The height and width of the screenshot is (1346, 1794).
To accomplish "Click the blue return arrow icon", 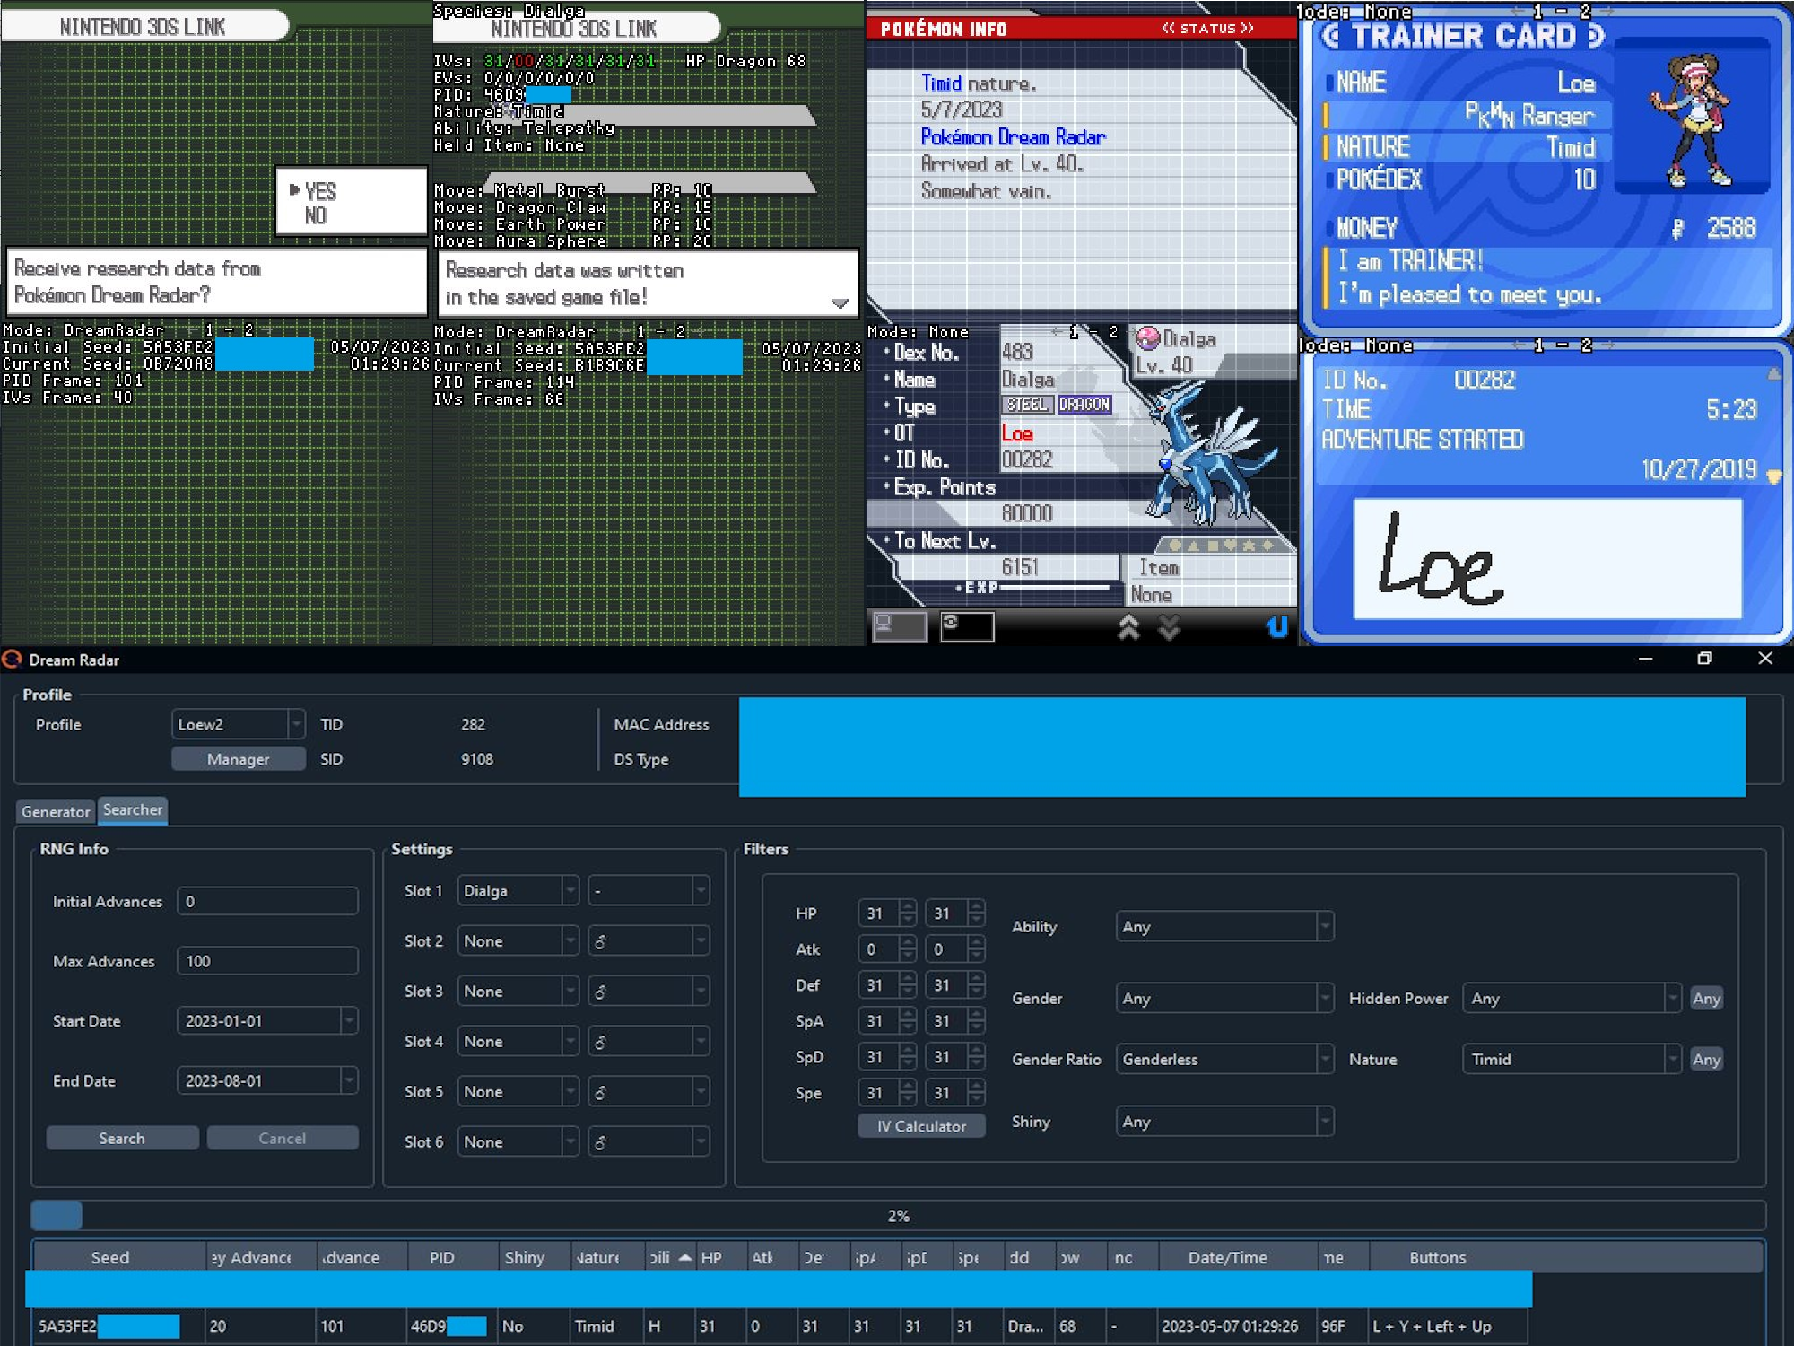I will click(x=1276, y=625).
